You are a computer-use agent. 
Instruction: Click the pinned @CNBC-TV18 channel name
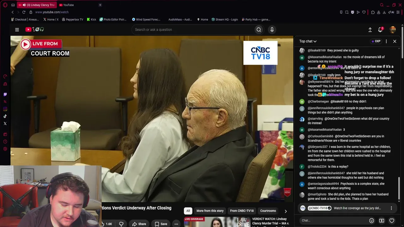pos(319,208)
